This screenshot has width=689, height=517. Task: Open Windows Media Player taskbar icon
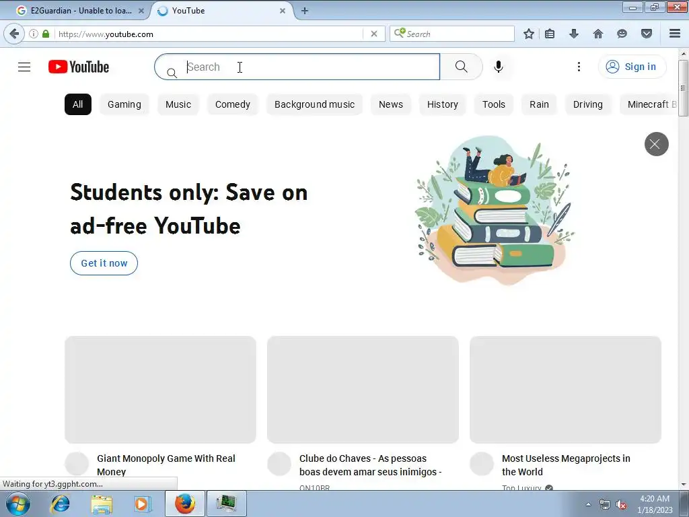point(142,504)
